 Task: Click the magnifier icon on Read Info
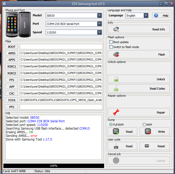coord(116,29)
